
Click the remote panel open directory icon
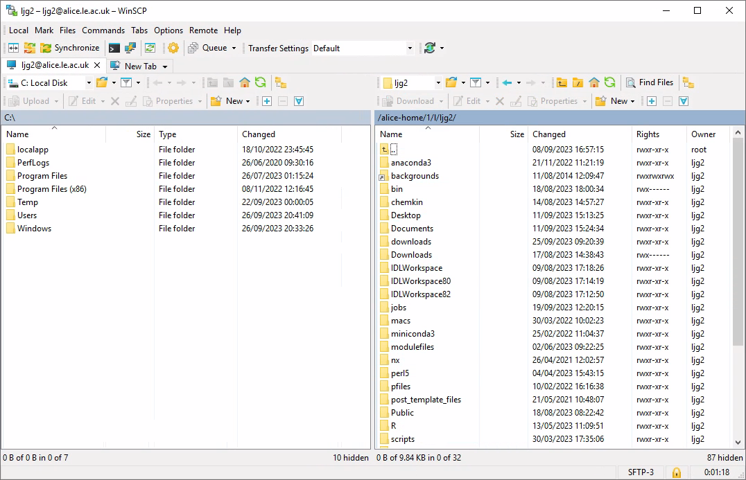click(x=451, y=82)
